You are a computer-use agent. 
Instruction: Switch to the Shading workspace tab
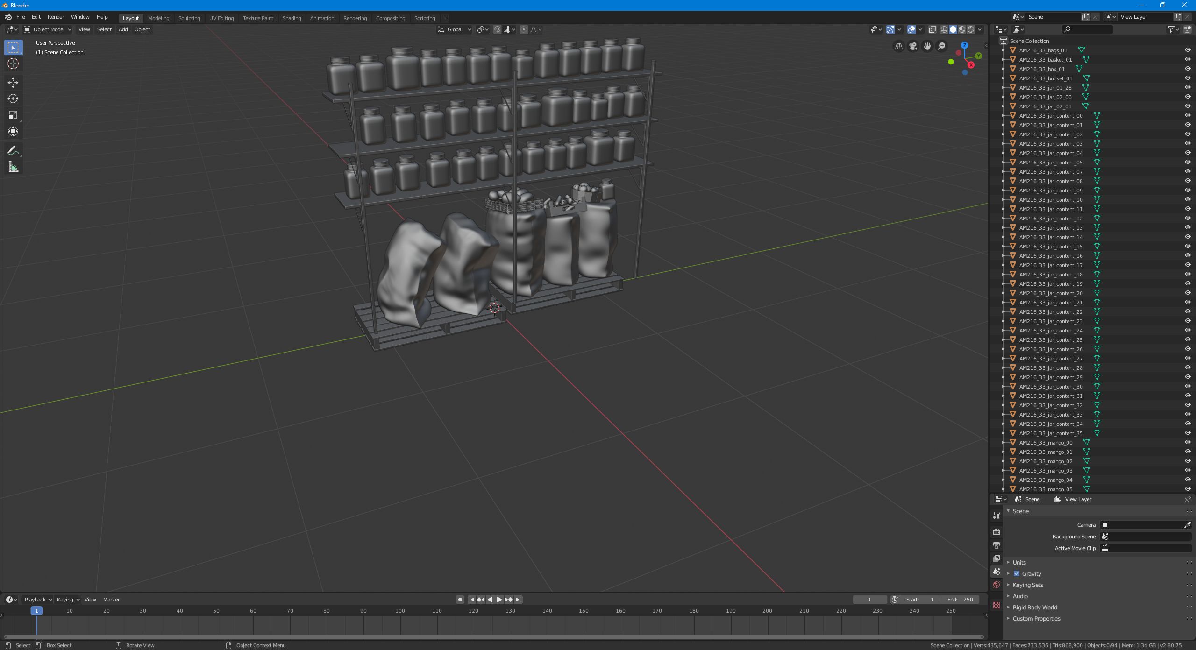[x=292, y=18]
